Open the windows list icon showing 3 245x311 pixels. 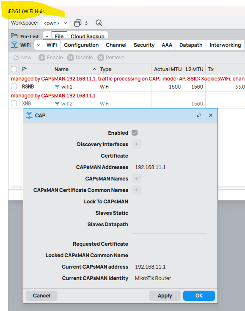[77, 23]
